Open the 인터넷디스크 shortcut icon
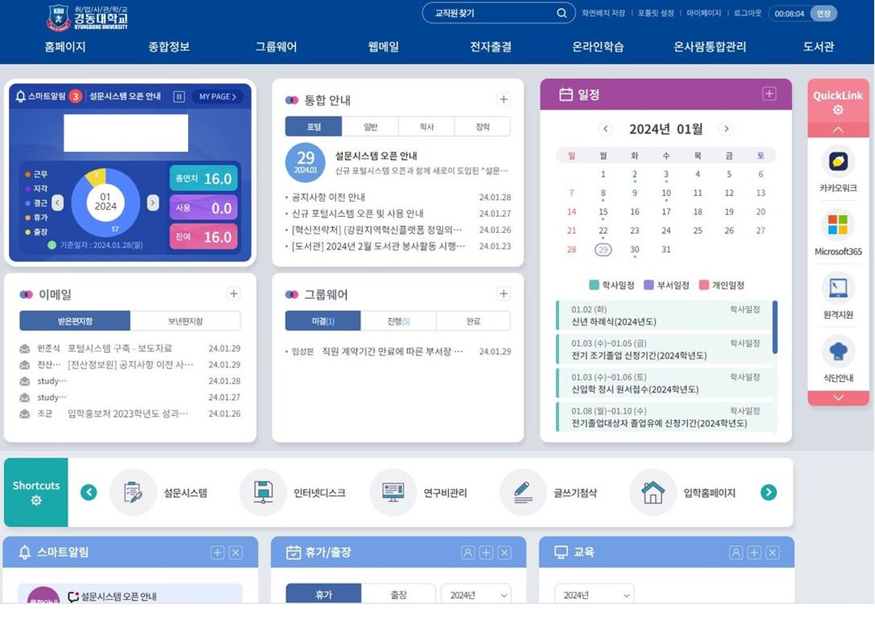 tap(262, 492)
